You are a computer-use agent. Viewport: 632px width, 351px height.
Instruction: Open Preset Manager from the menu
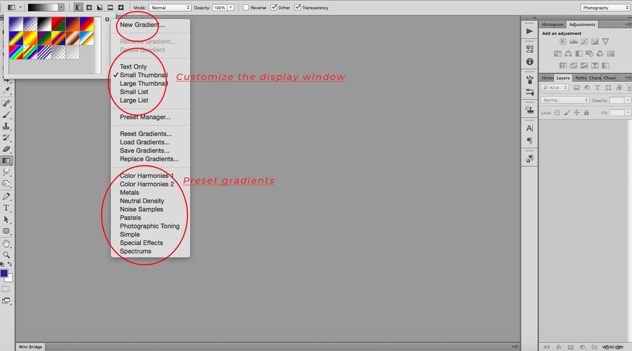click(x=145, y=117)
